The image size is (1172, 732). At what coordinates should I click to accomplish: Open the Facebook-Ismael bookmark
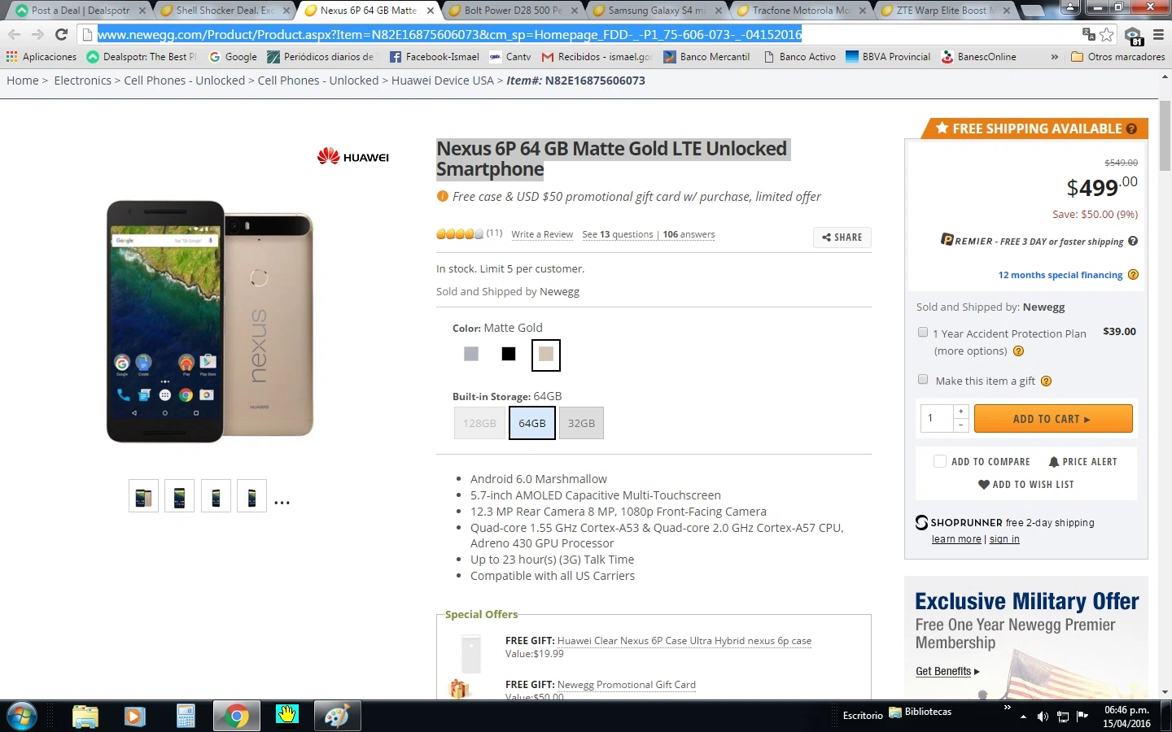tap(435, 57)
